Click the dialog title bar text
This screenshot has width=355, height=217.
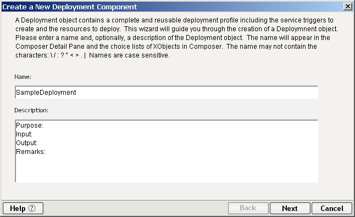69,7
